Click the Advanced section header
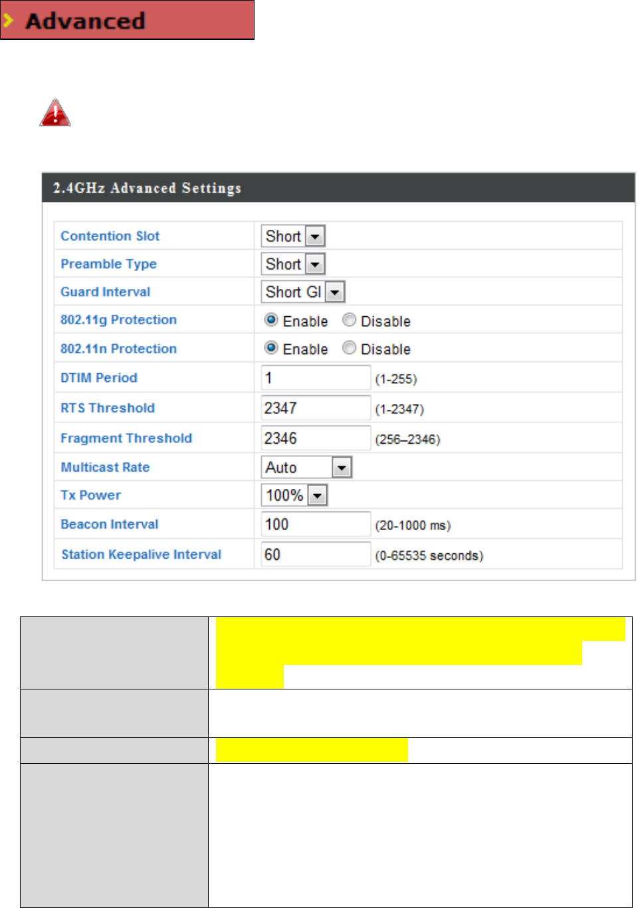The width and height of the screenshot is (642, 908). (x=128, y=21)
